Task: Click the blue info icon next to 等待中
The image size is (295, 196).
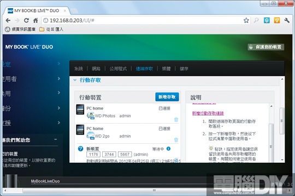Action: [168, 149]
